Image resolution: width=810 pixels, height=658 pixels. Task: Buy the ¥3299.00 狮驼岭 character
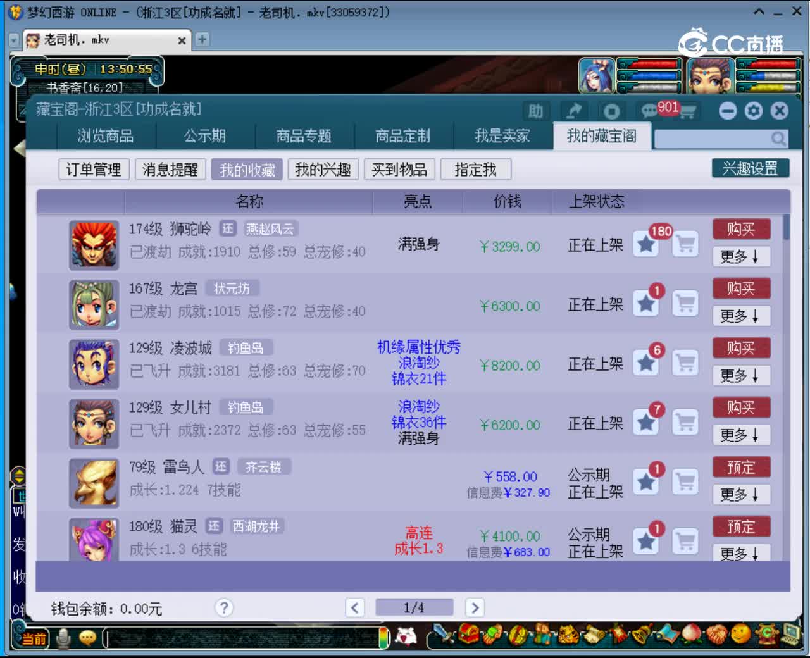point(741,229)
